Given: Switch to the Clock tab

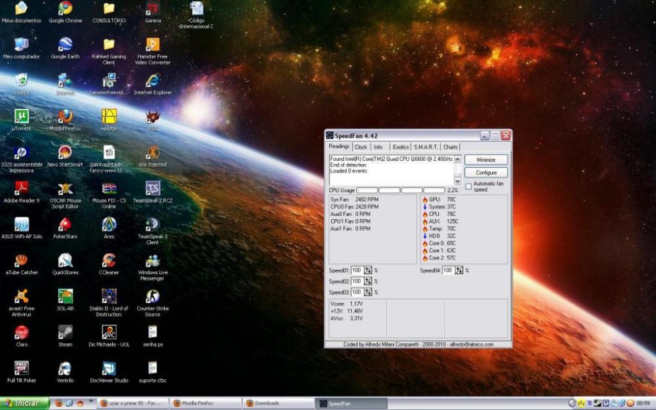Looking at the screenshot, I should point(361,147).
